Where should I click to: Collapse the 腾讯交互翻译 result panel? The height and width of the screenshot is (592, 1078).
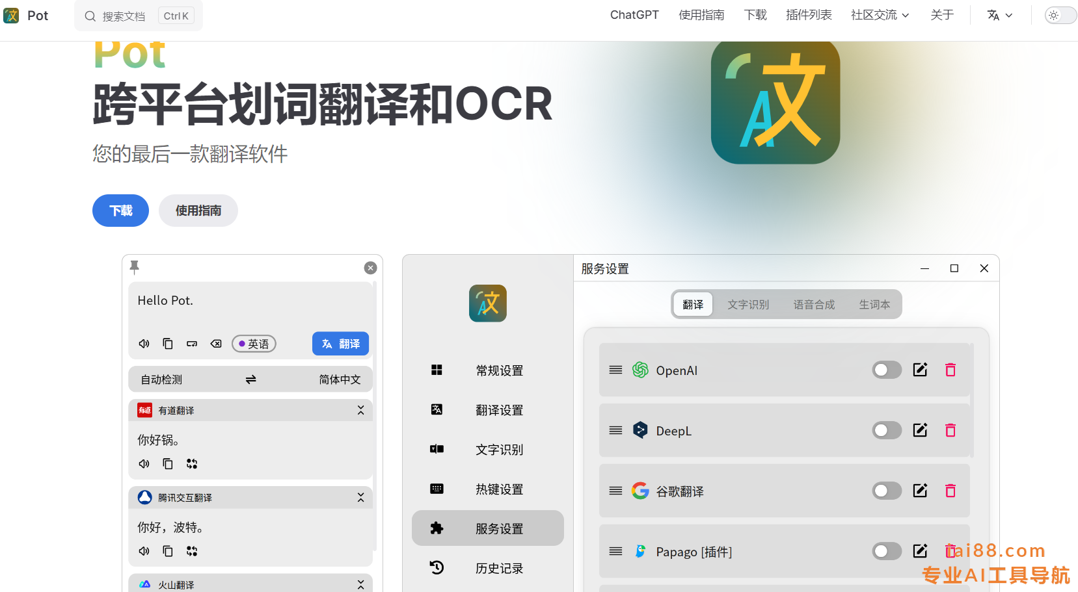pos(360,497)
